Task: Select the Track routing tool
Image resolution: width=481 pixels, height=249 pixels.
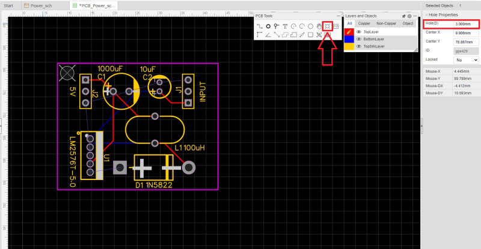Action: point(260,26)
